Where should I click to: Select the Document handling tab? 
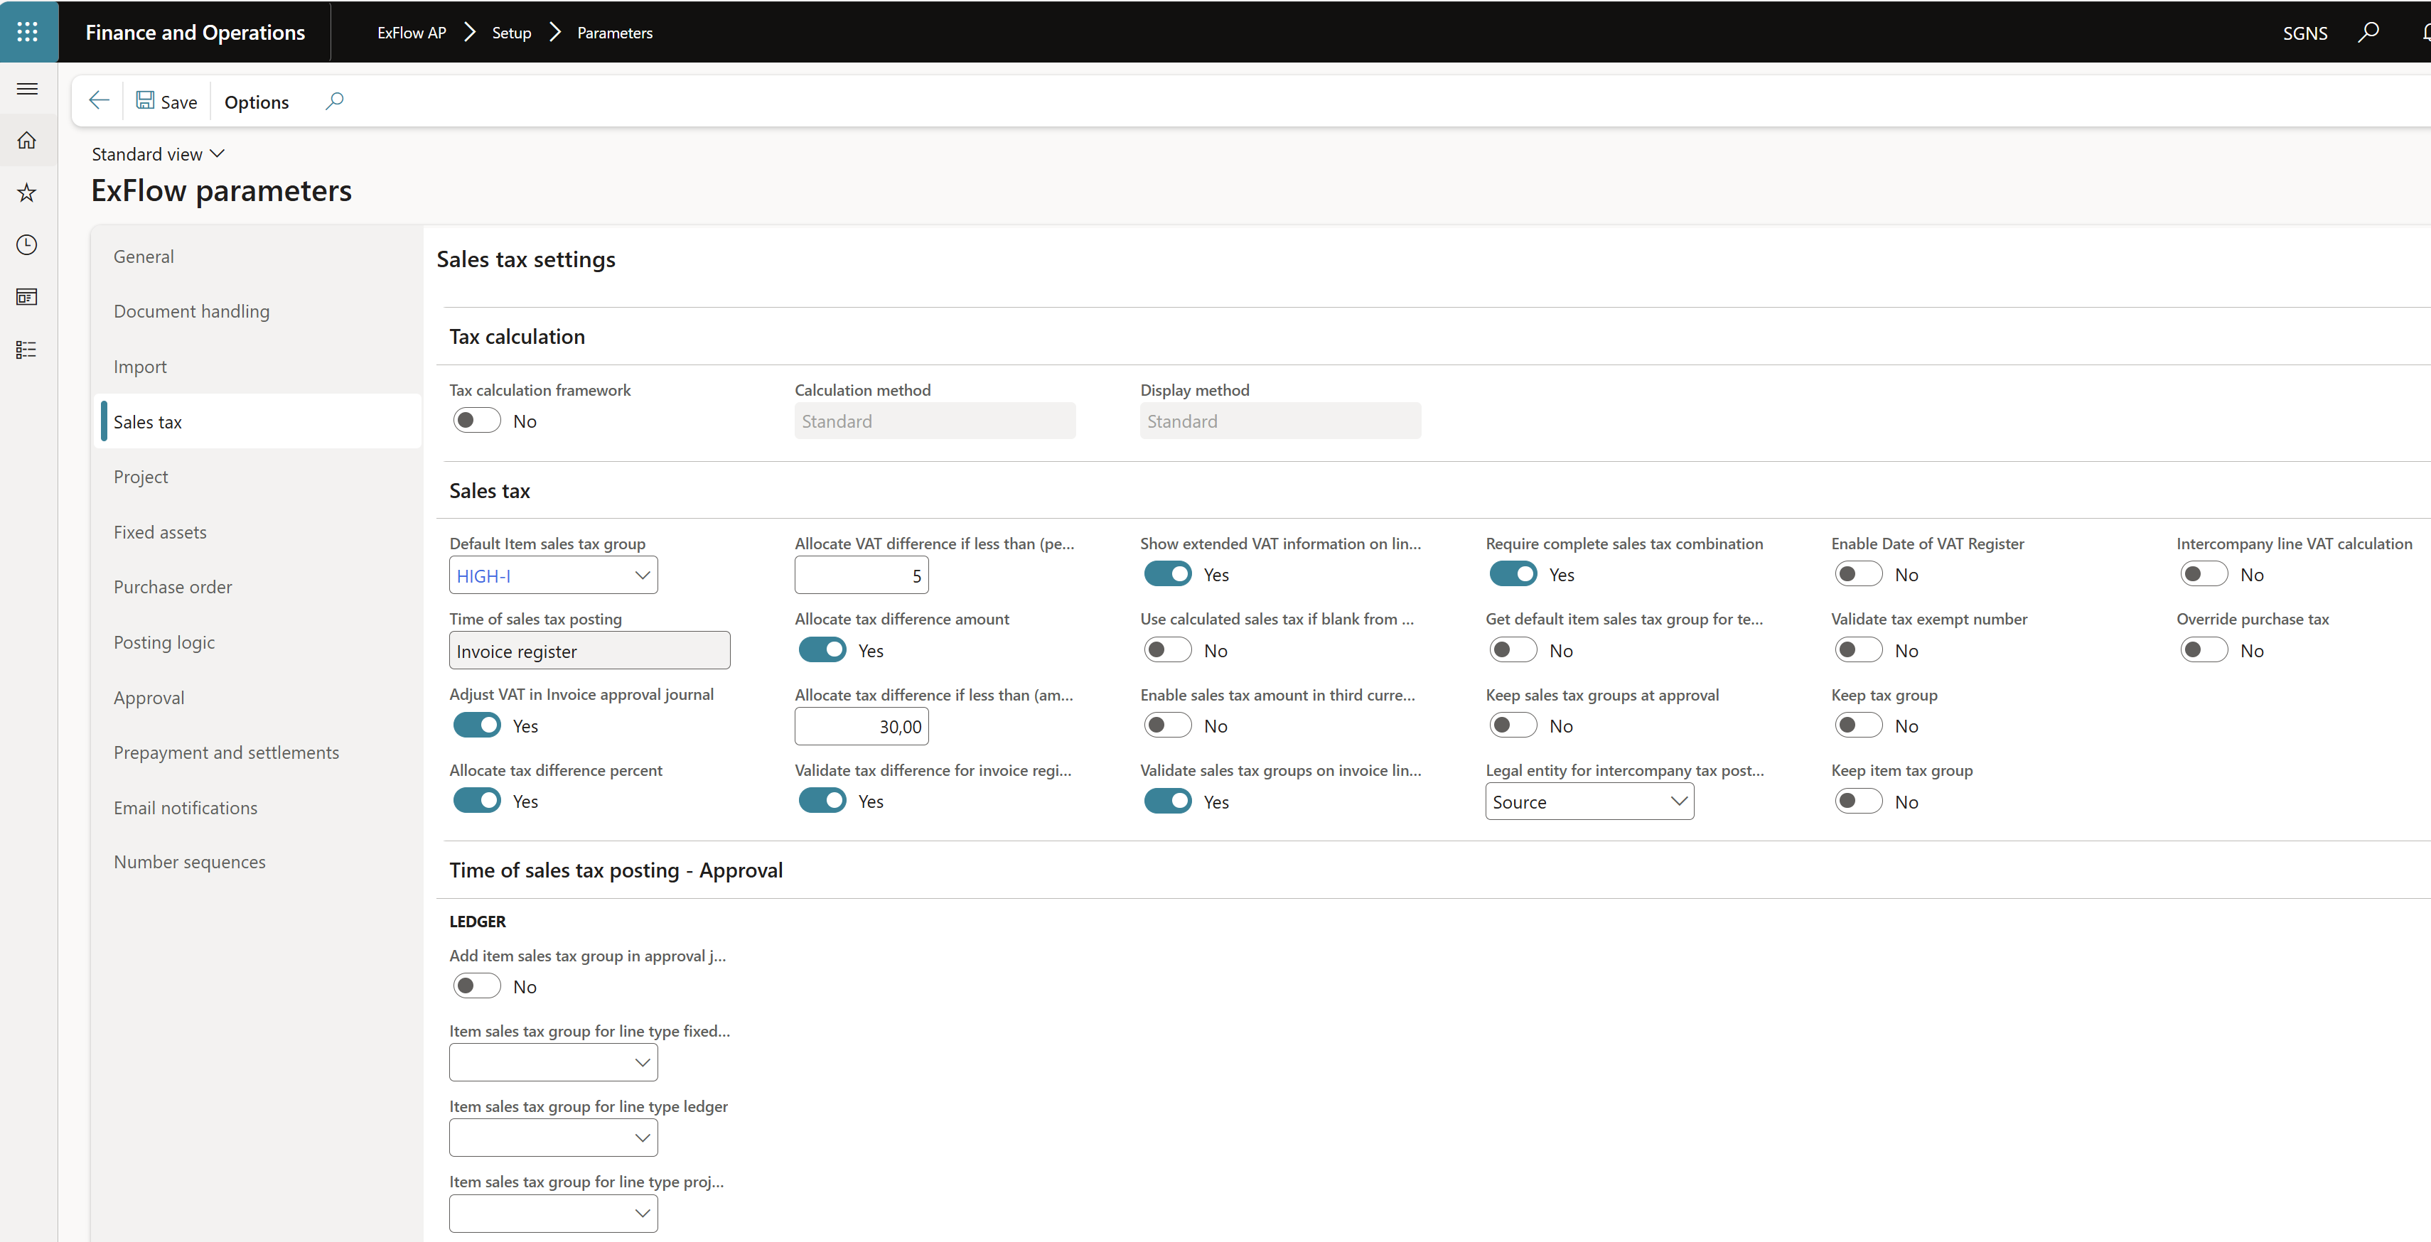coord(192,311)
